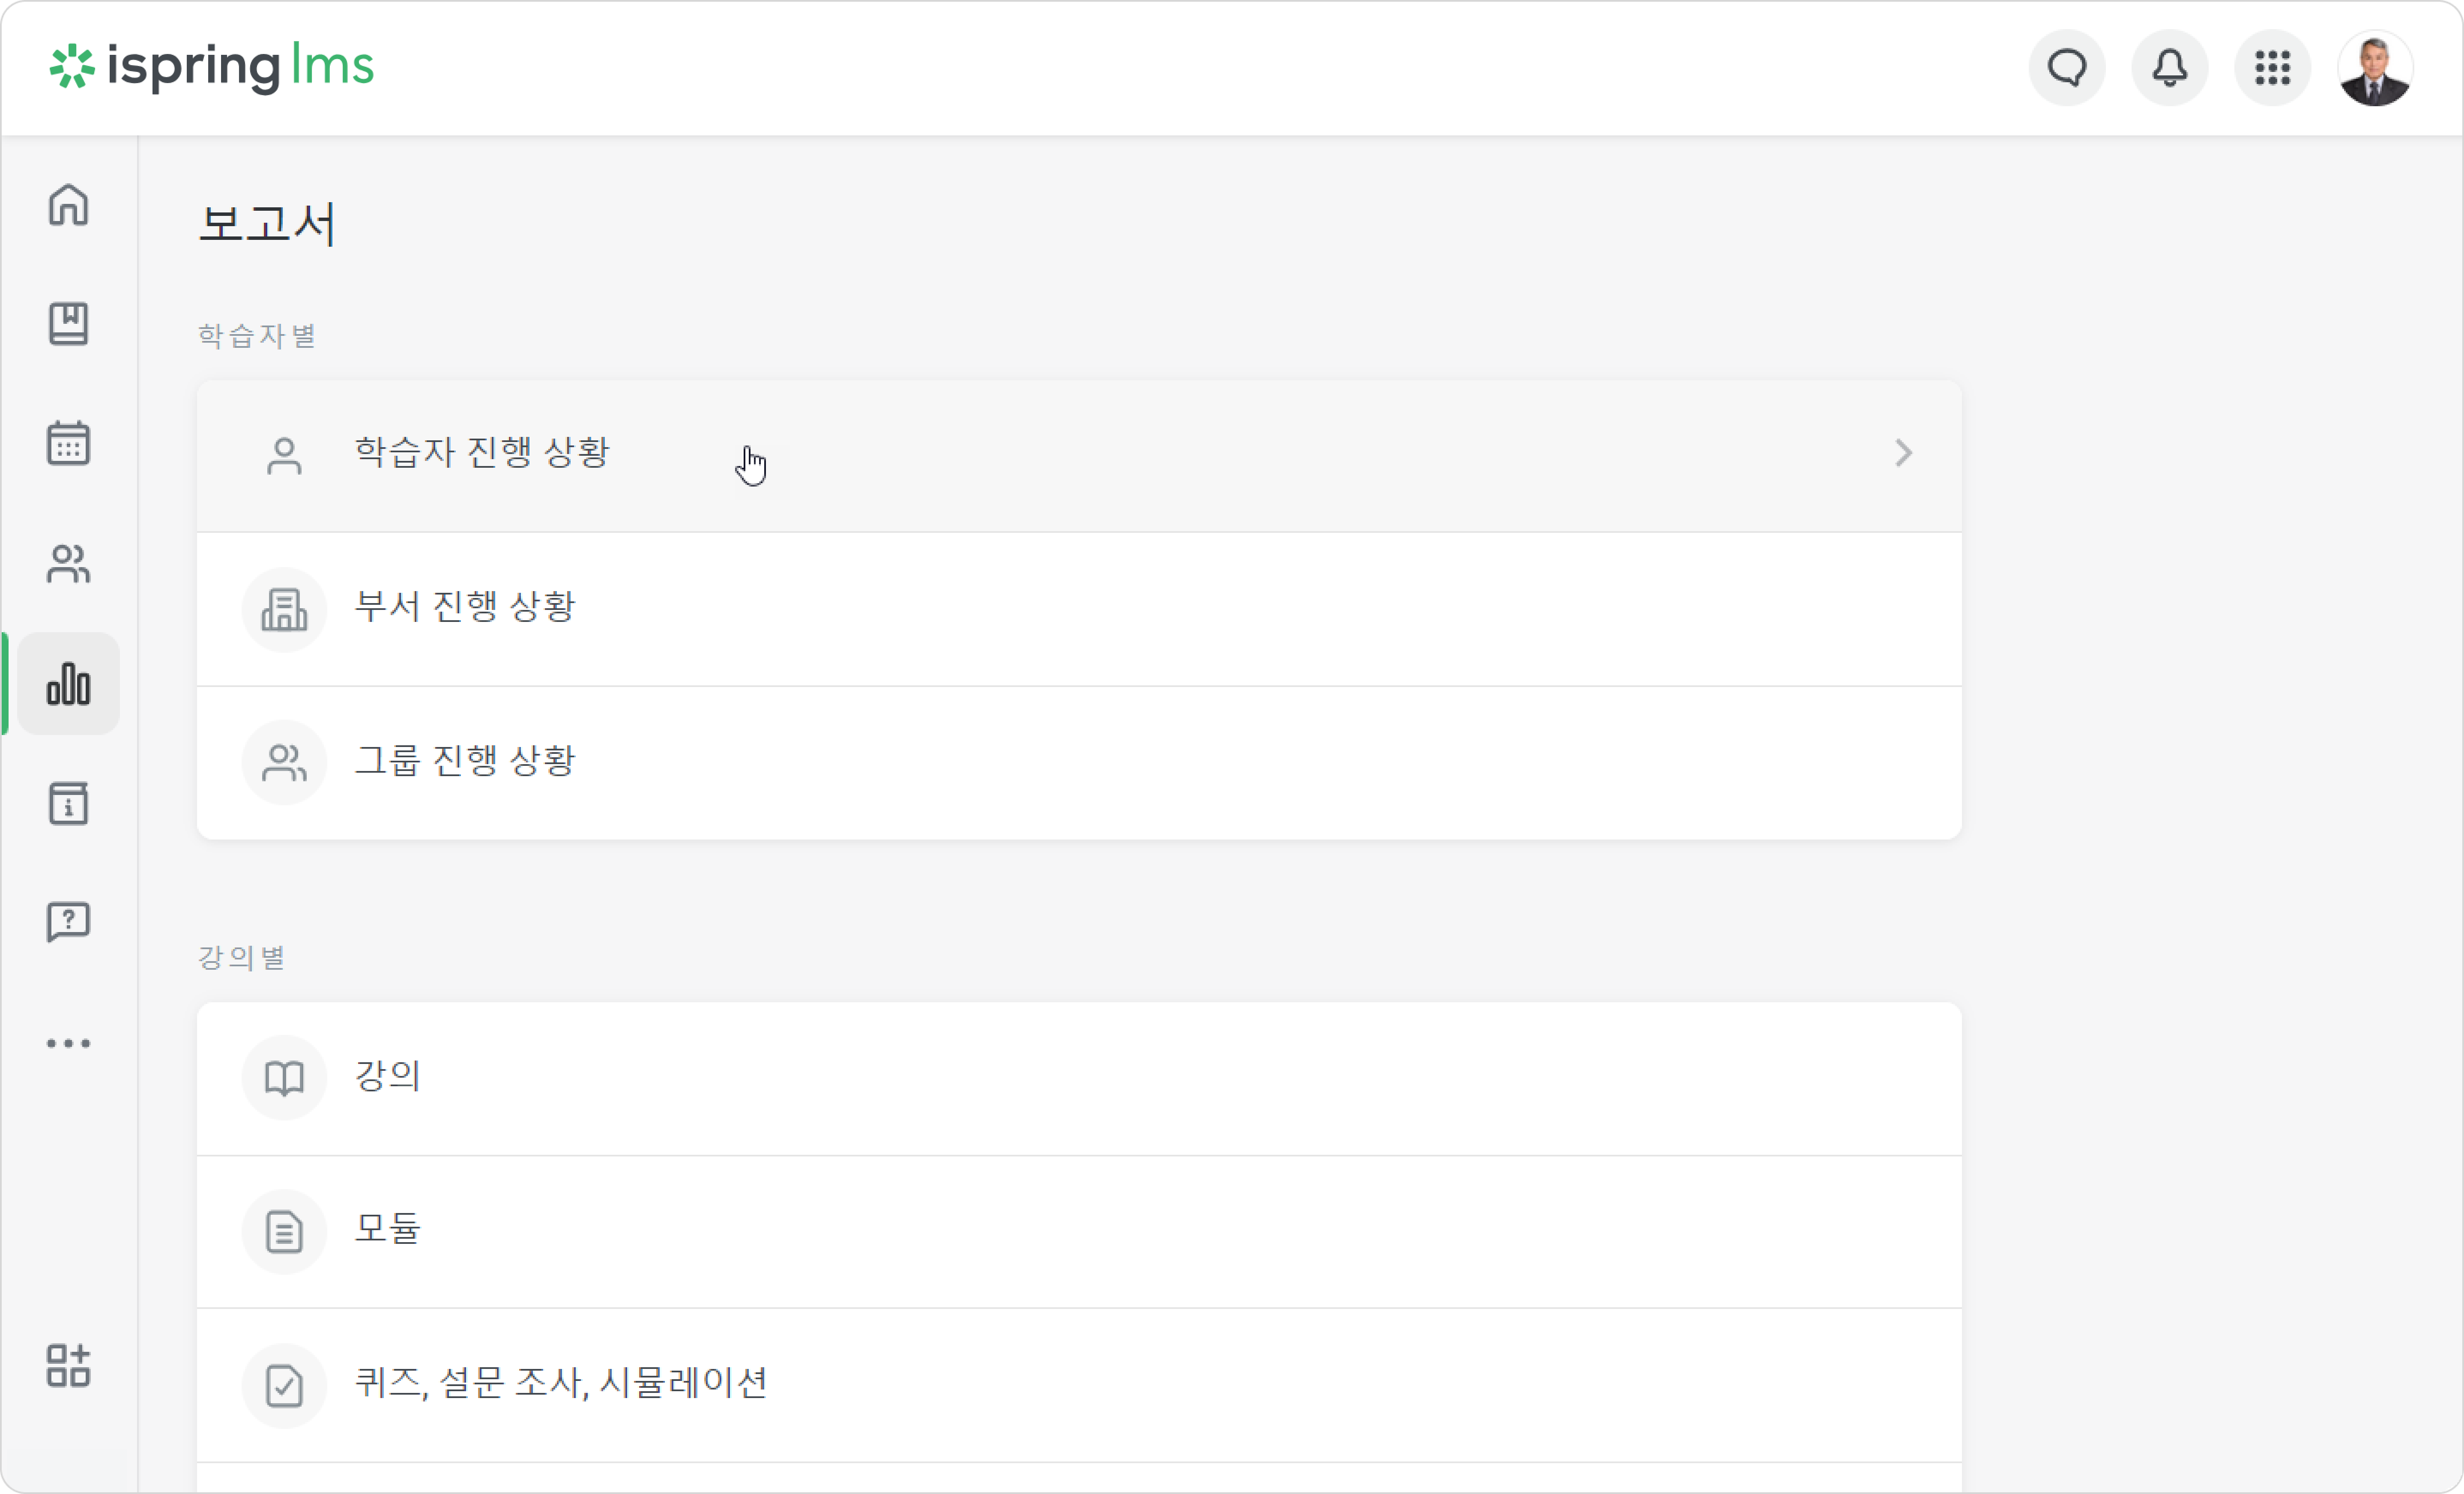Screen dimensions: 2464x1494
Task: Open notifications bell in header
Action: tap(2170, 68)
